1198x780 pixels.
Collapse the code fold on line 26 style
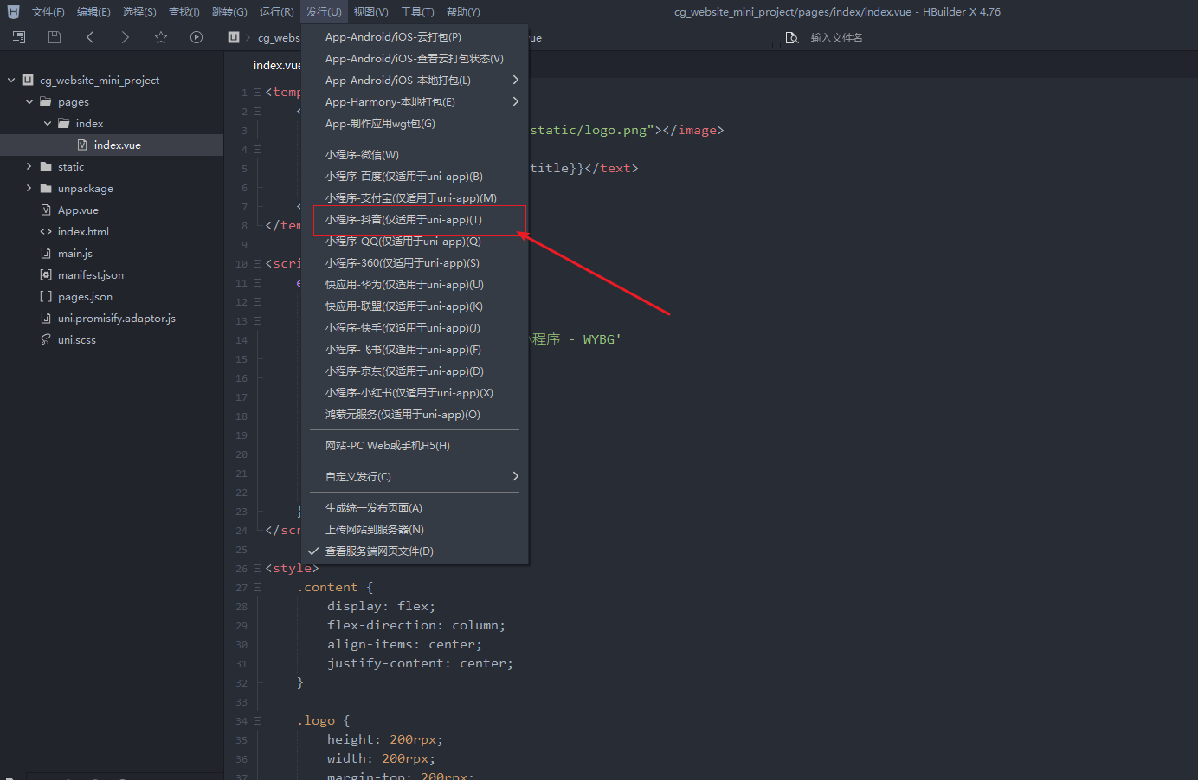[x=257, y=569]
